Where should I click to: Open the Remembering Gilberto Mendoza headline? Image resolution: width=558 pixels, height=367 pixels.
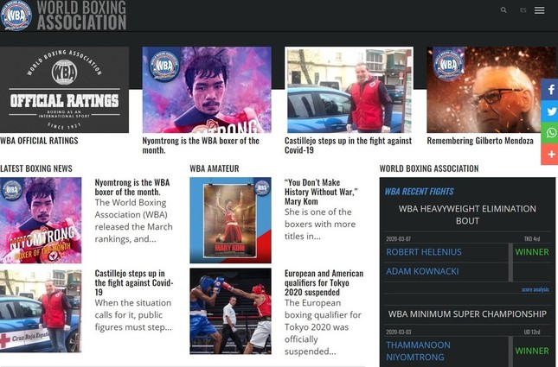click(x=480, y=141)
